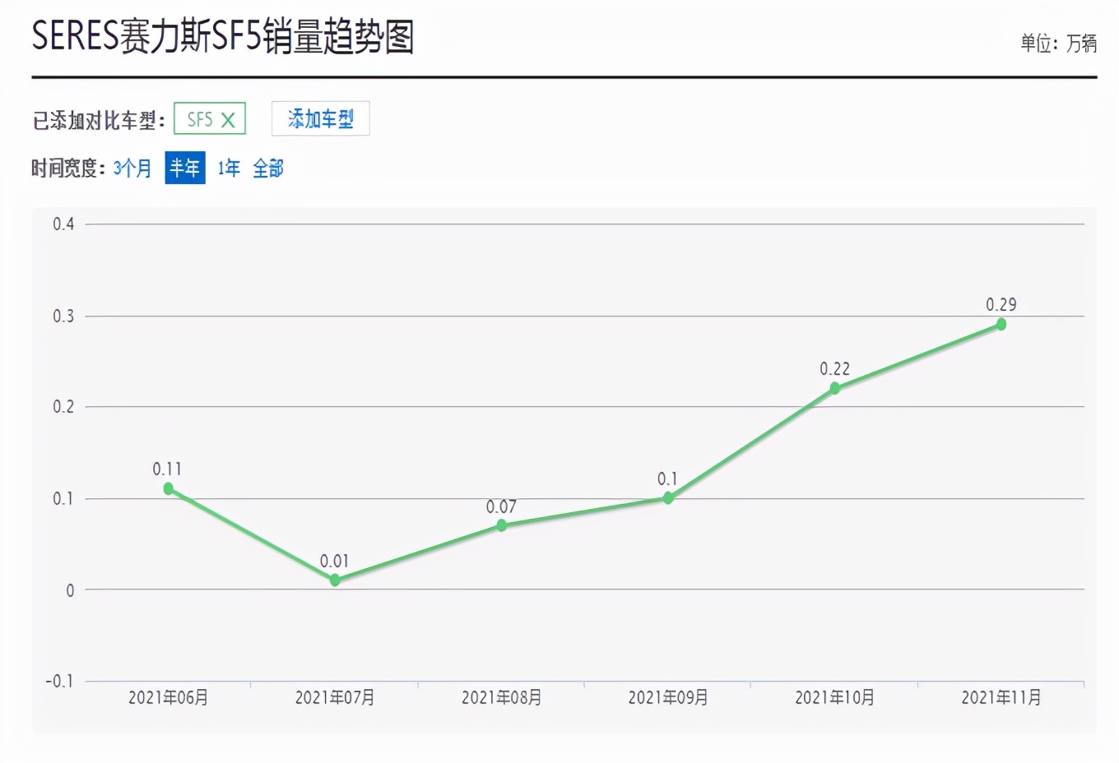Remove SF5 using the X icon
Image resolution: width=1119 pixels, height=763 pixels.
pos(228,120)
